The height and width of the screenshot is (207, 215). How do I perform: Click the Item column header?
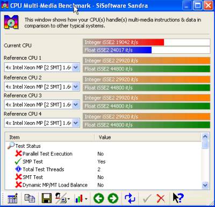(x=49, y=137)
